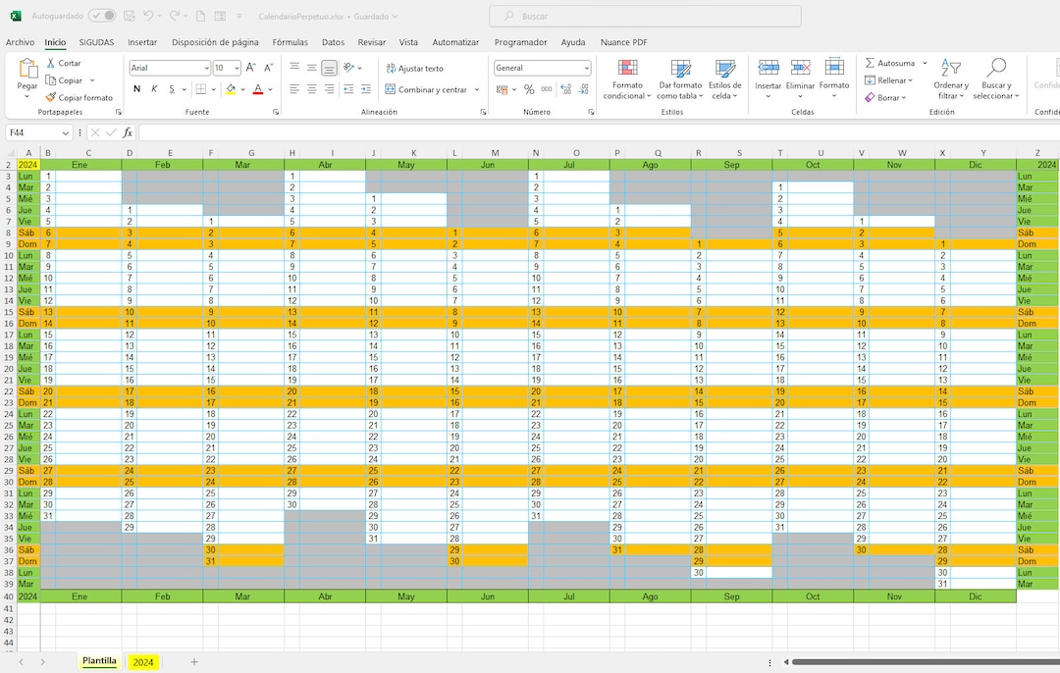The height and width of the screenshot is (673, 1060).
Task: Toggle align middle icon
Action: click(312, 67)
